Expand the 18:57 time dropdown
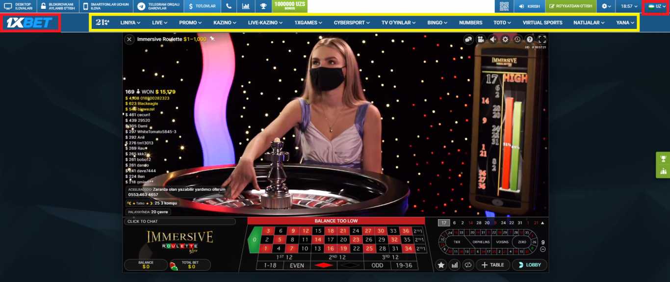670x282 pixels. pyautogui.click(x=629, y=6)
